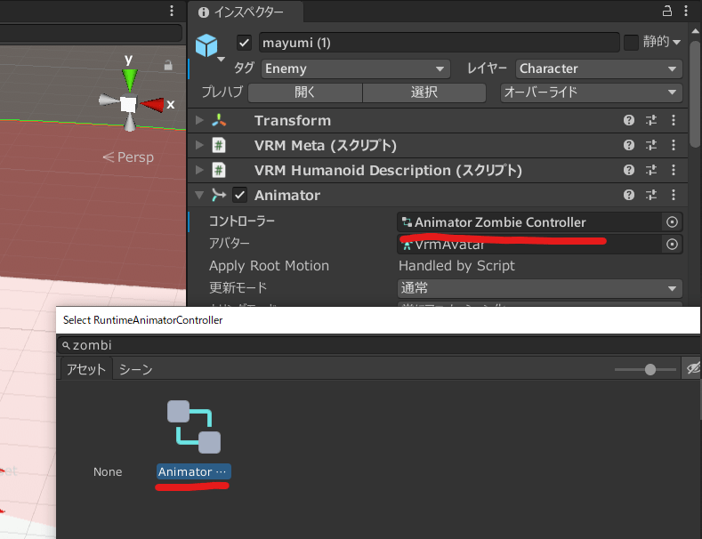
Task: Click the prefab 選択 (Select) button
Action: (x=424, y=93)
